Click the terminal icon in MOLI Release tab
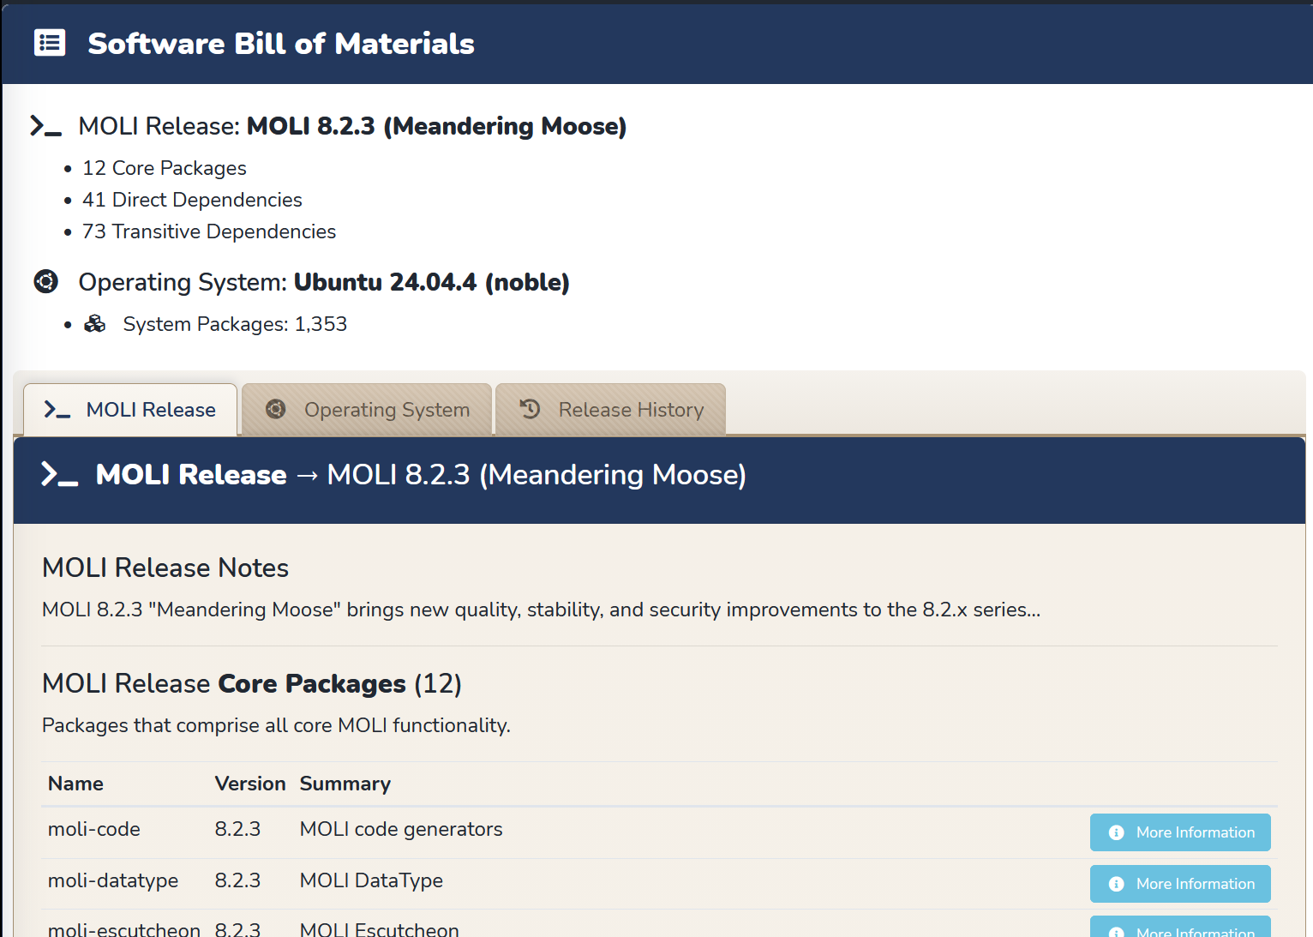 [x=57, y=410]
